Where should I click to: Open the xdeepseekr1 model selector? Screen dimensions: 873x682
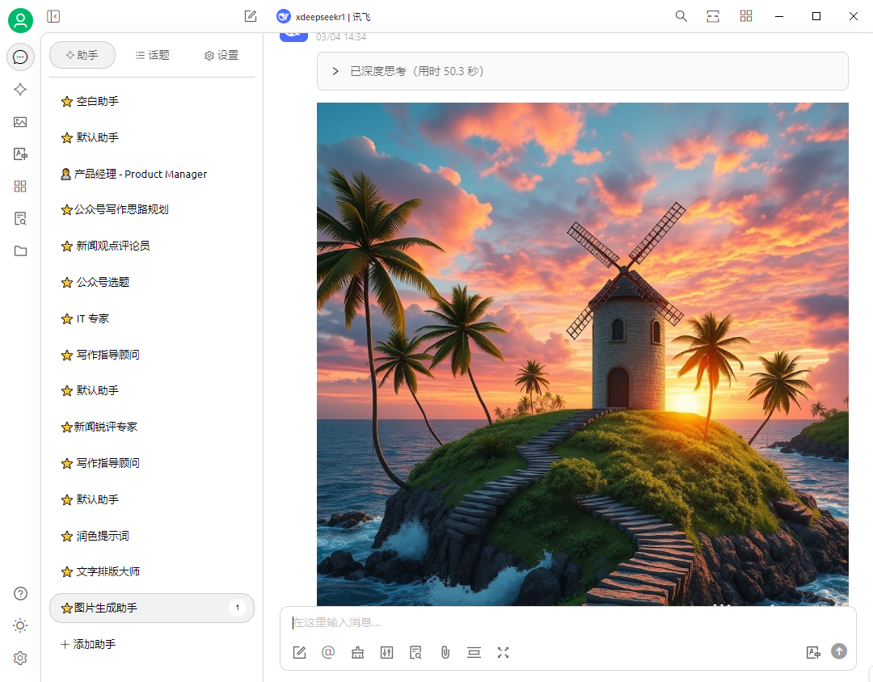tap(324, 16)
